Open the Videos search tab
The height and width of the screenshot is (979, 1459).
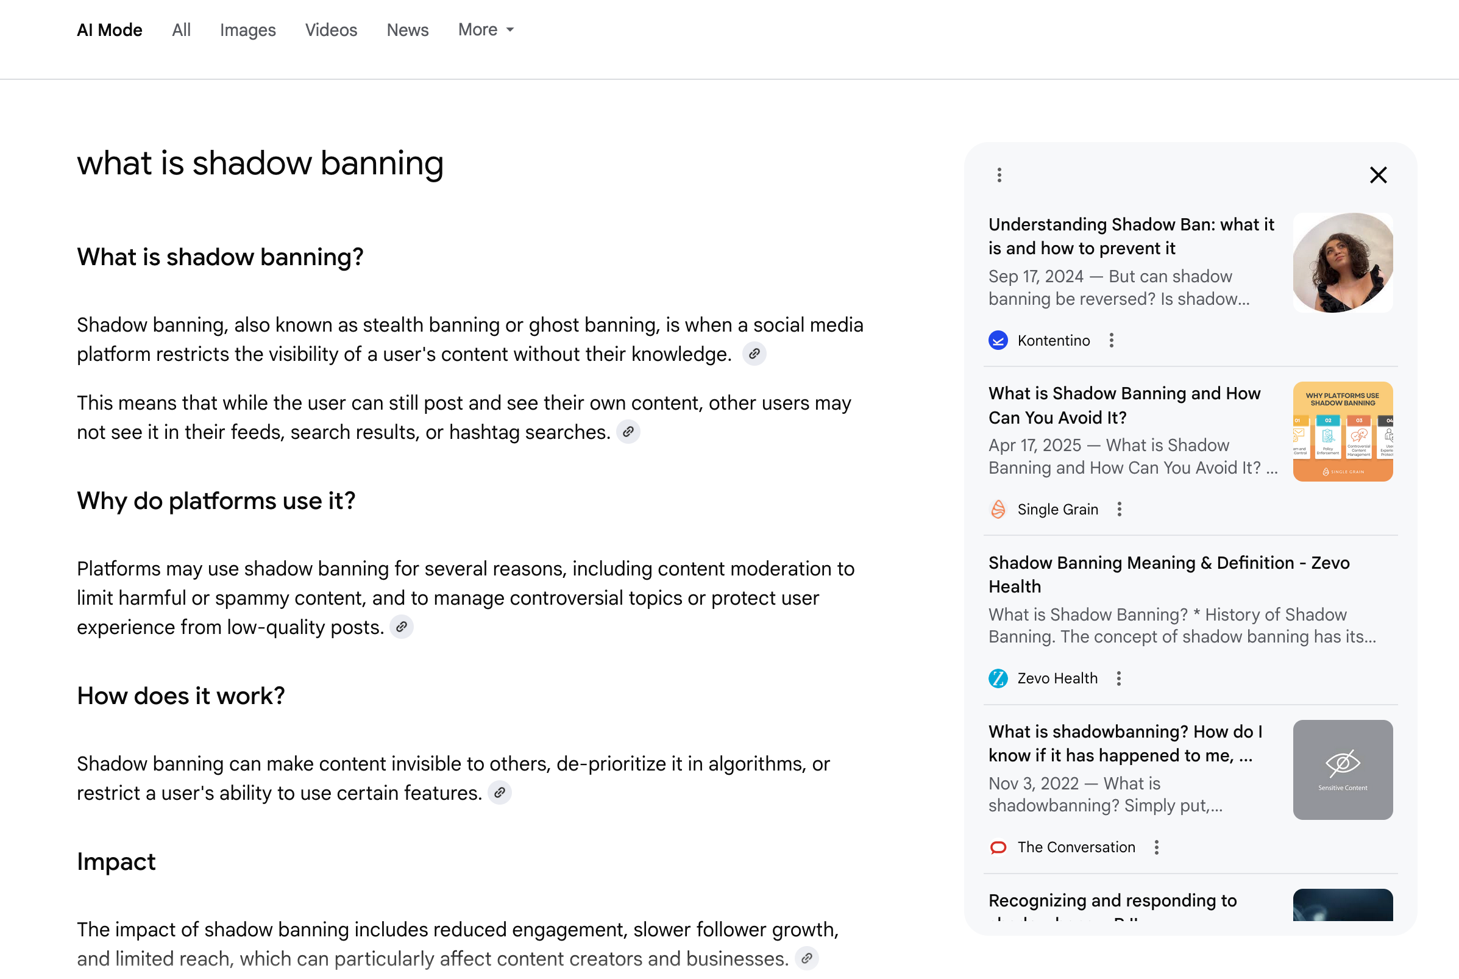click(x=331, y=30)
